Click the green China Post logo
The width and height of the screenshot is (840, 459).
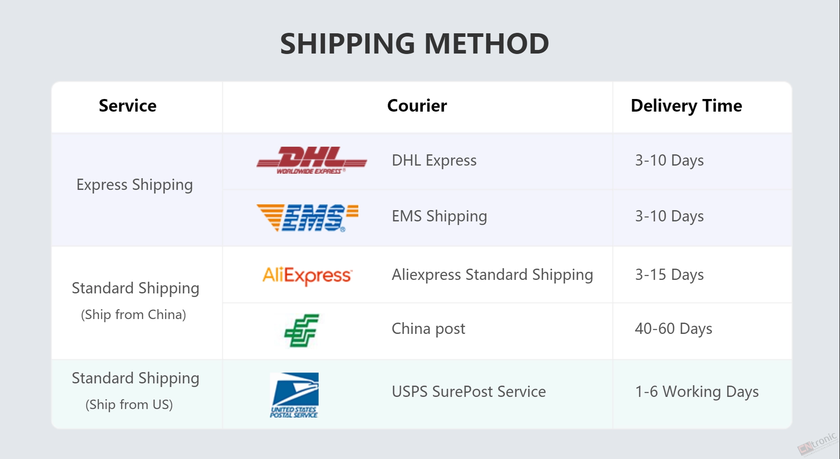pos(301,331)
